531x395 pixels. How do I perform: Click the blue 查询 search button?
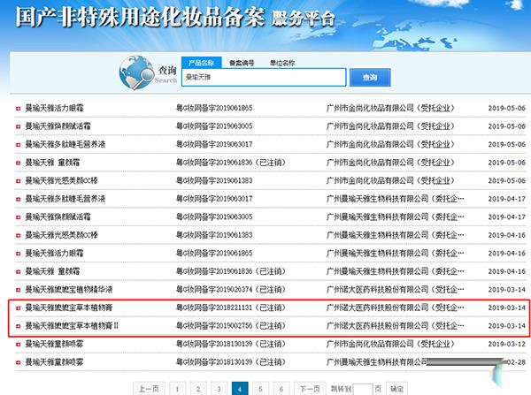[x=370, y=78]
